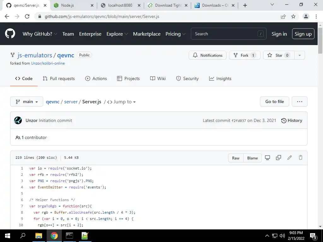Open Command Prompt from taskbar
323x242 pixels.
coord(69,236)
